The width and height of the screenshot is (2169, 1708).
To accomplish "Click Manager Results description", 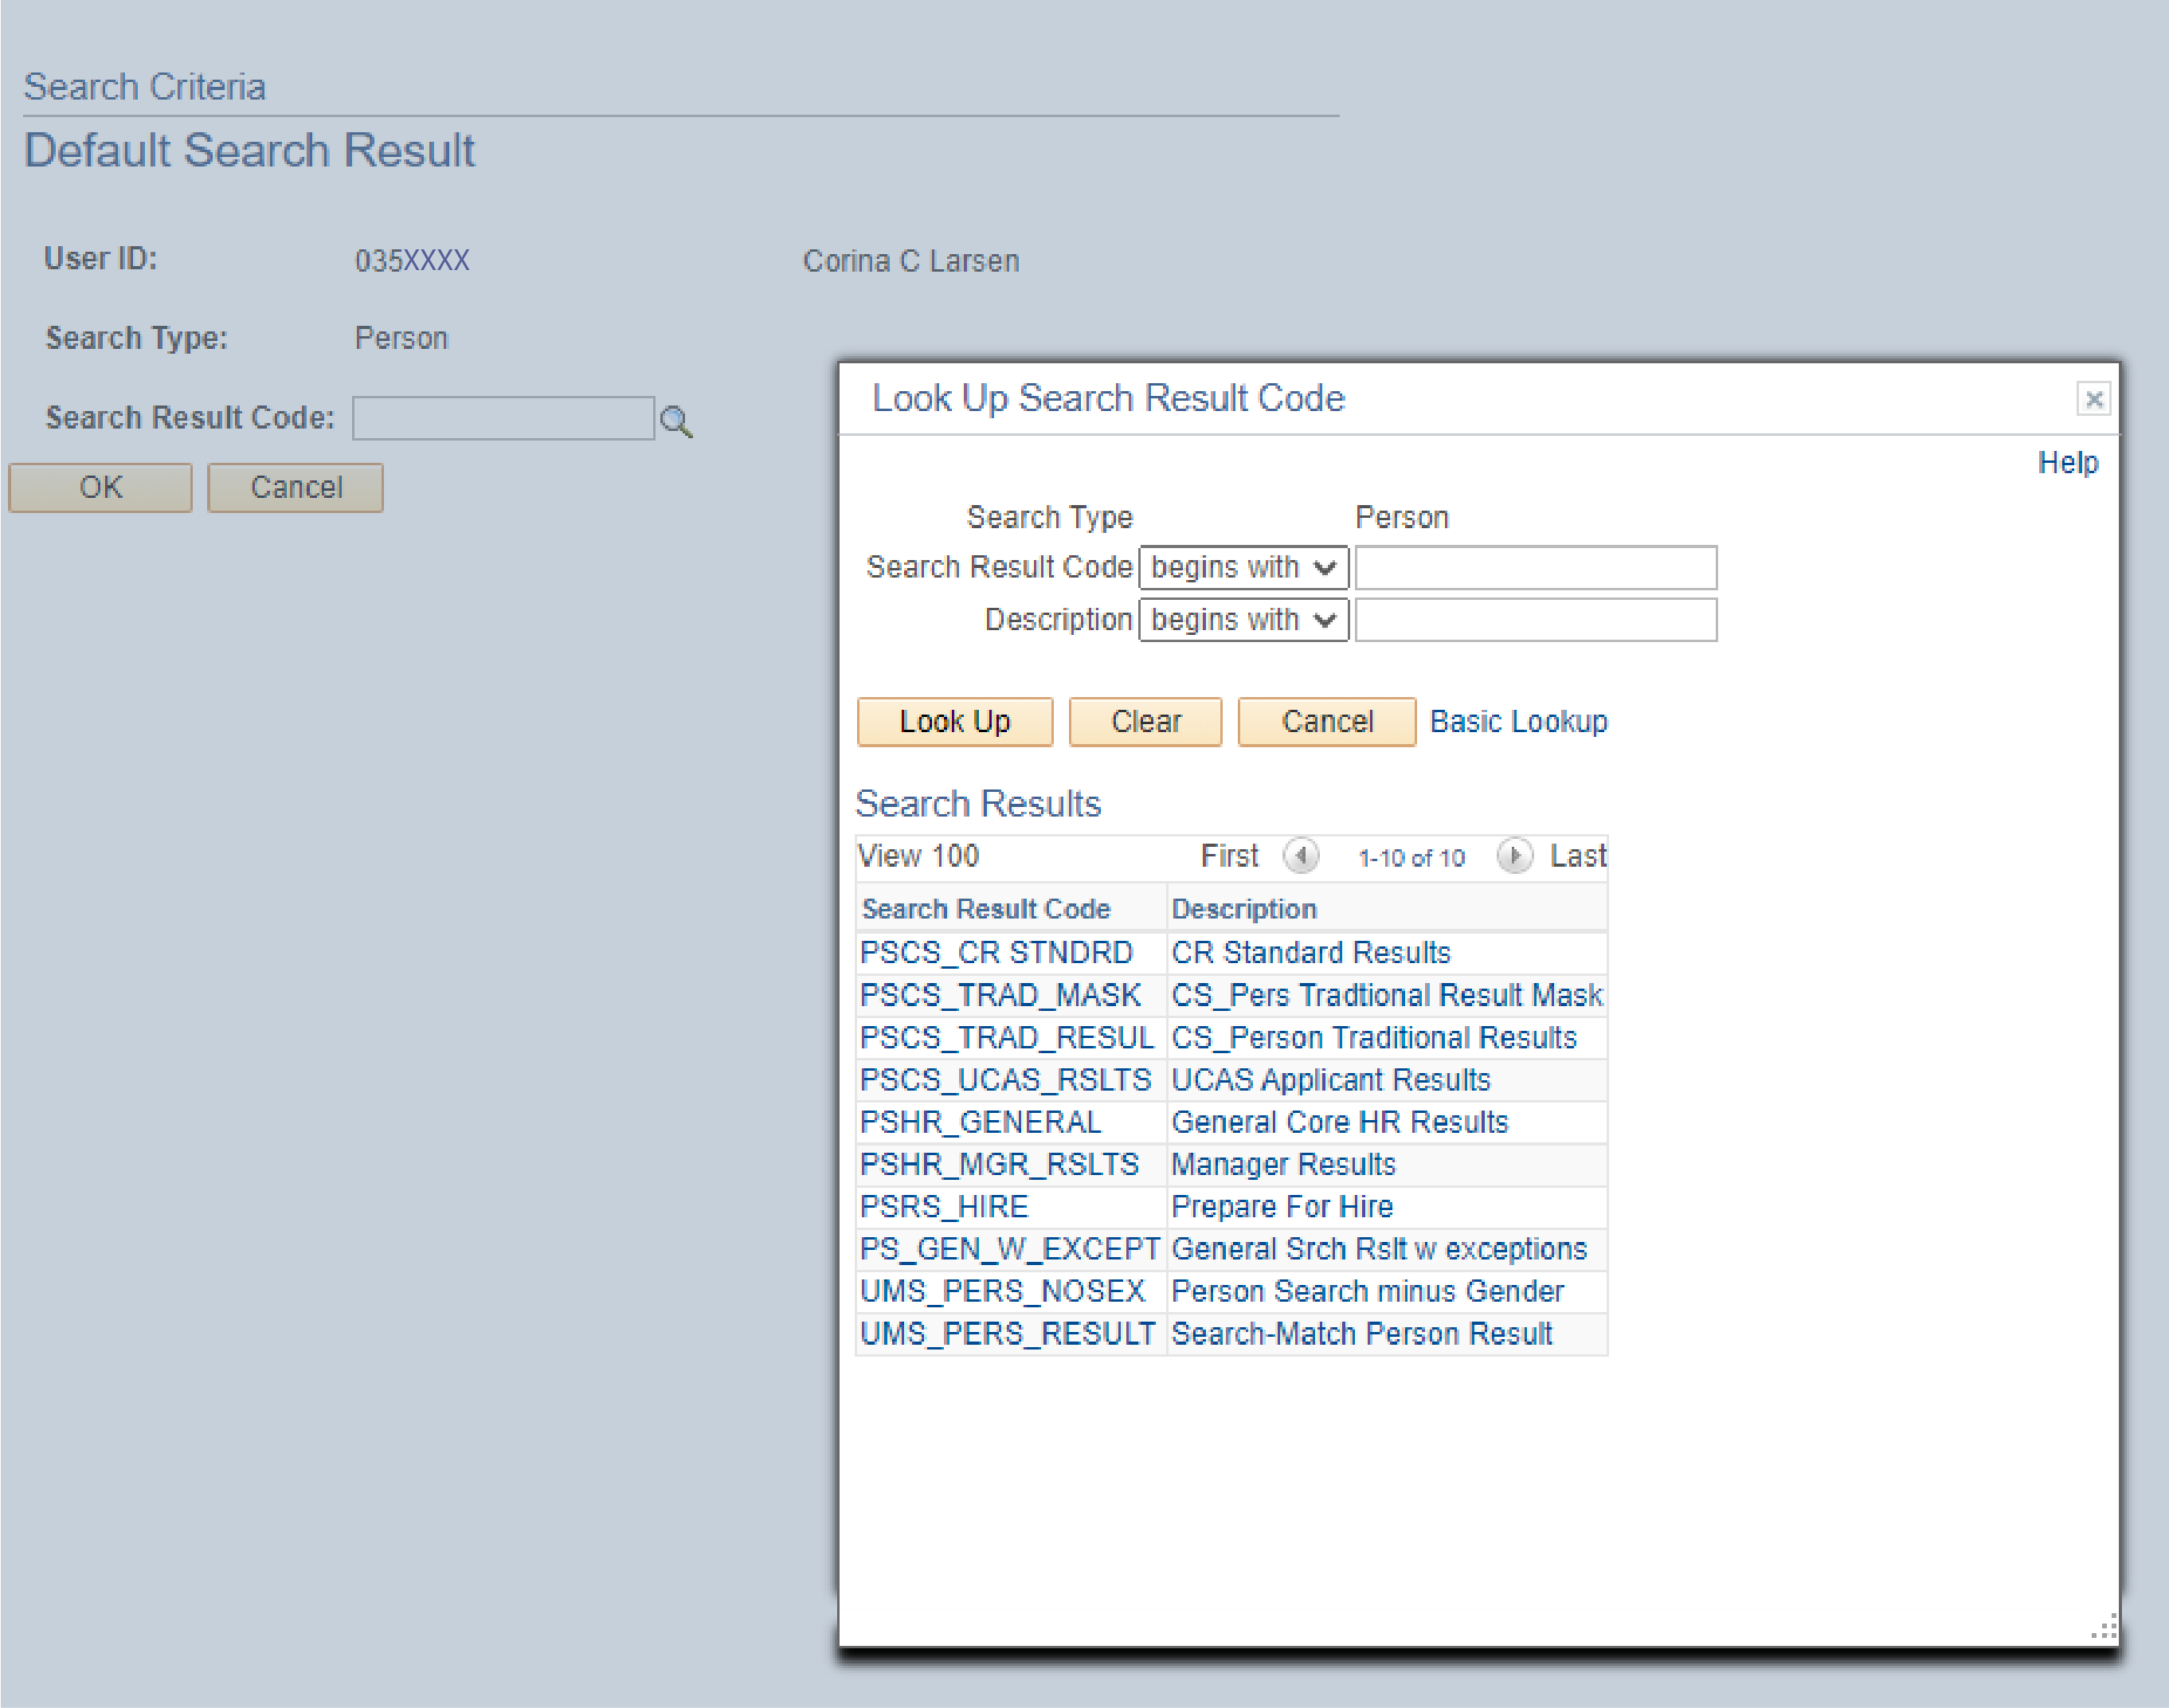I will tap(1284, 1165).
